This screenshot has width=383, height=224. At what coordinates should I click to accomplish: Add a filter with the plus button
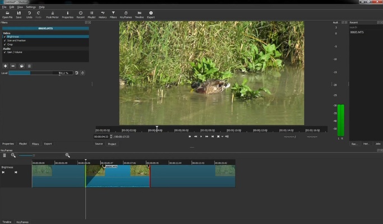pos(6,66)
